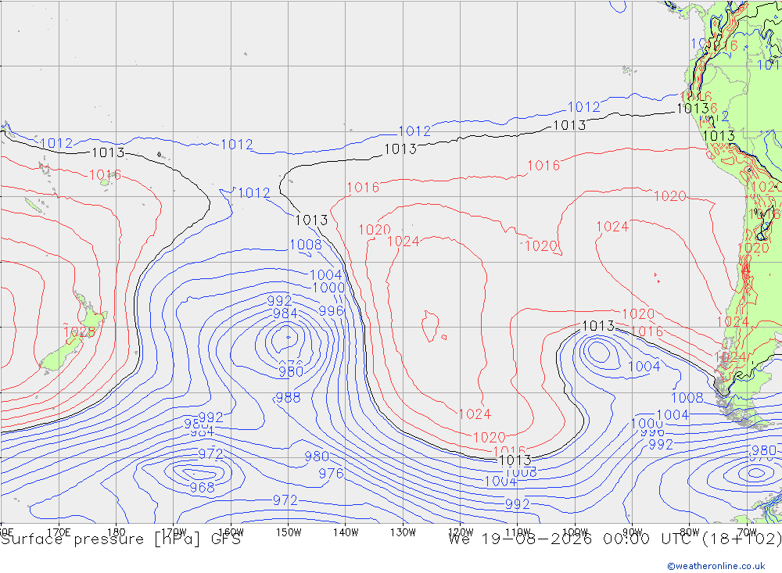Click the blue 976 isobar label near 140W

[x=331, y=473]
